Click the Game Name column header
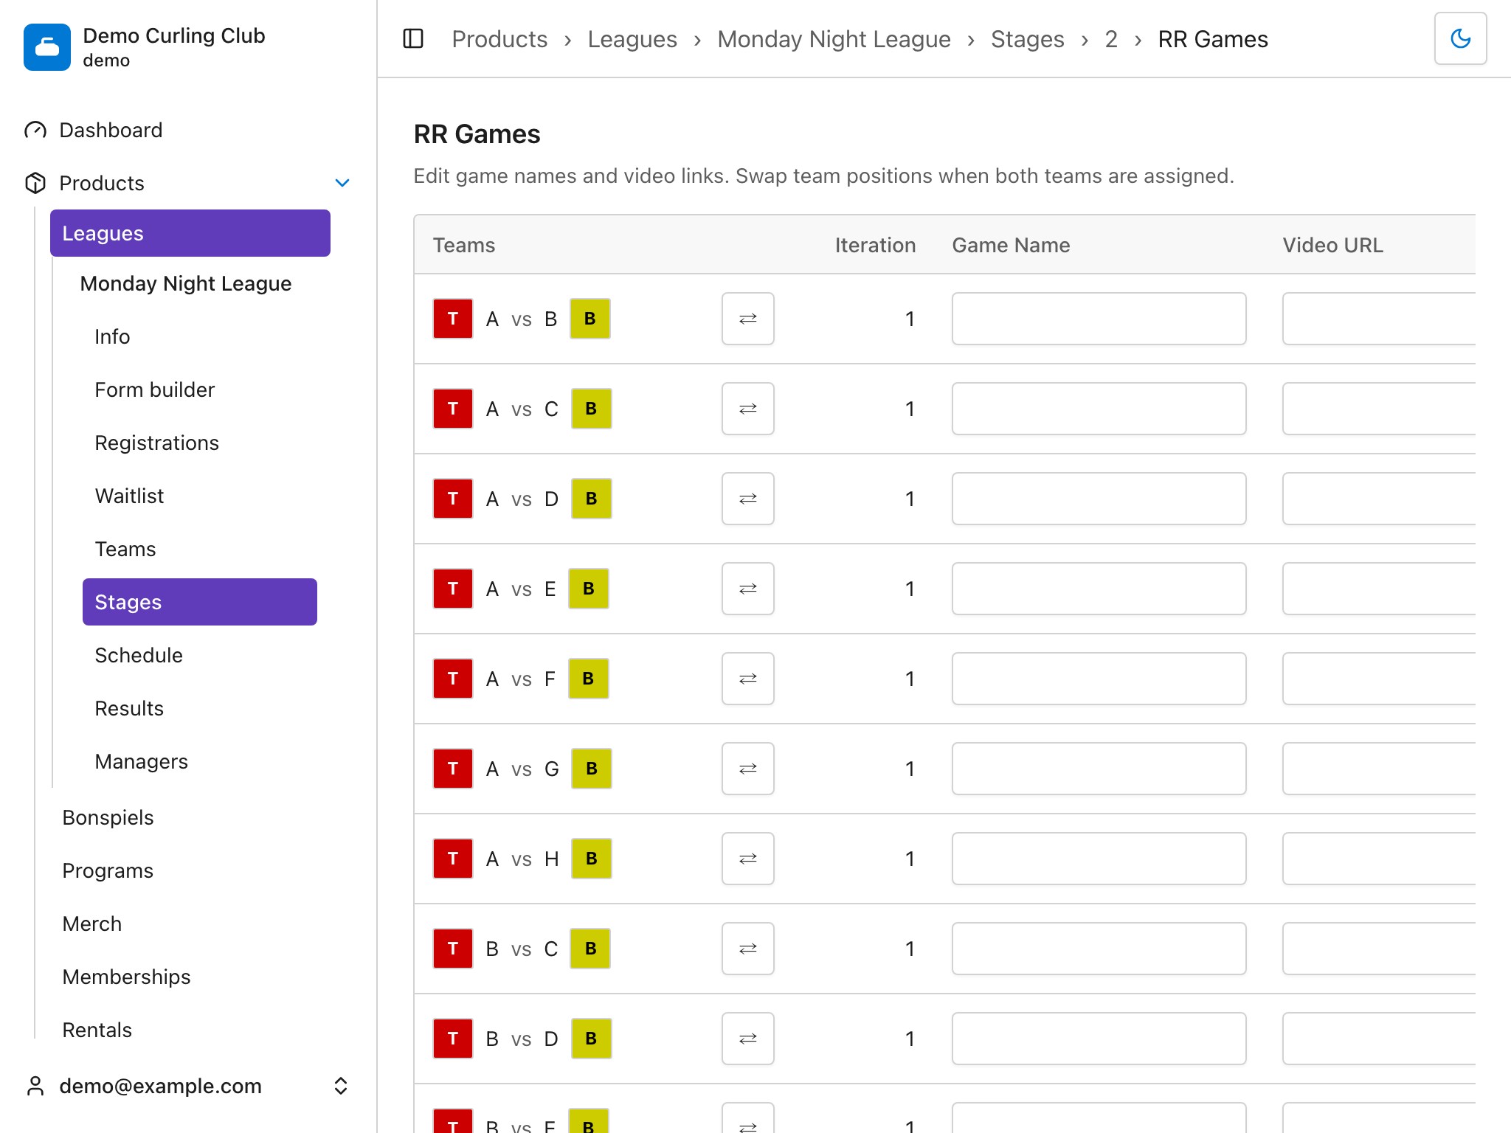This screenshot has height=1133, width=1511. 1011,245
